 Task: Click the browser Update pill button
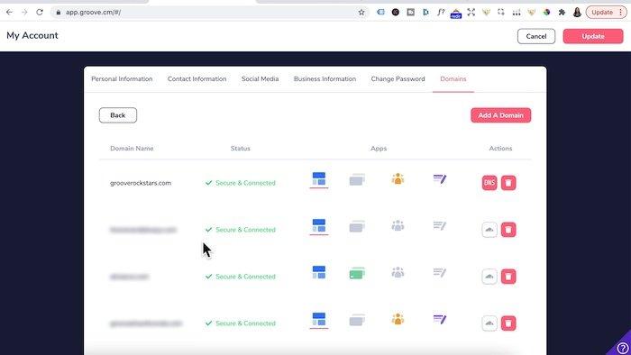click(x=606, y=13)
